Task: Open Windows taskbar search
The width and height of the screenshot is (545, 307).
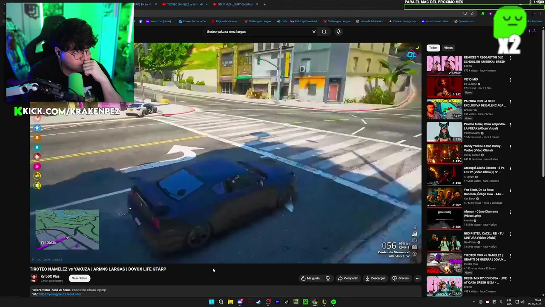Action: [x=221, y=302]
